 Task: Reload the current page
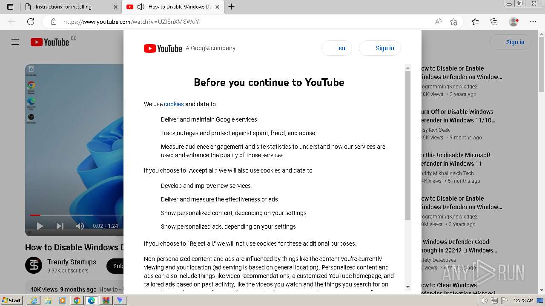pyautogui.click(x=31, y=22)
